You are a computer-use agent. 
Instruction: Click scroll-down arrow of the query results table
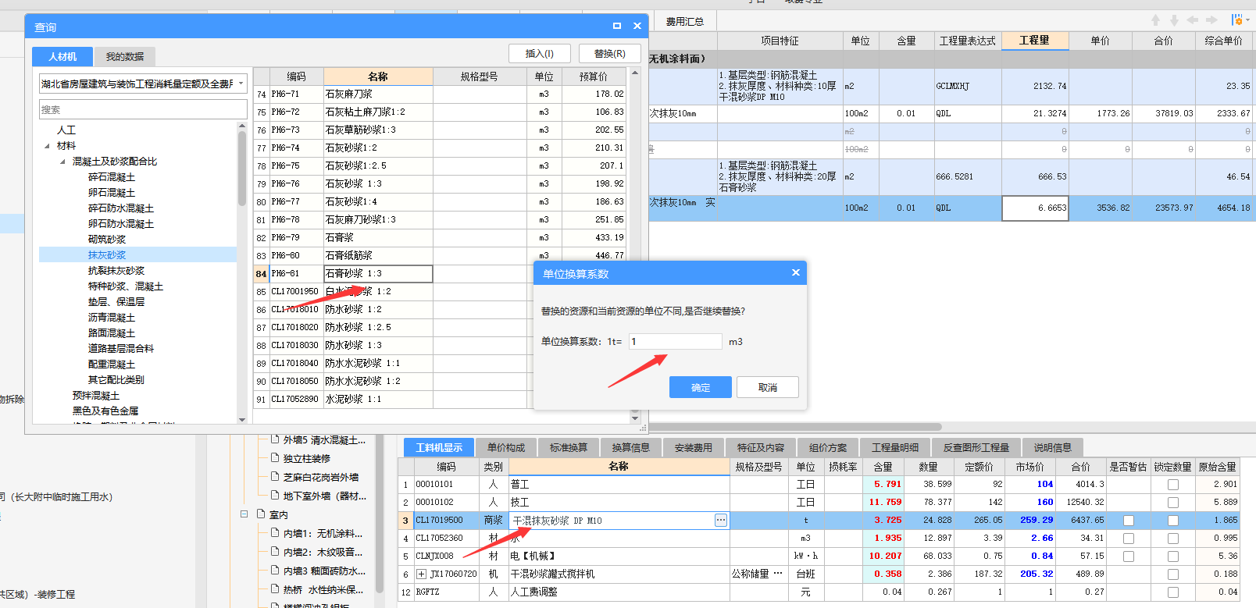635,418
